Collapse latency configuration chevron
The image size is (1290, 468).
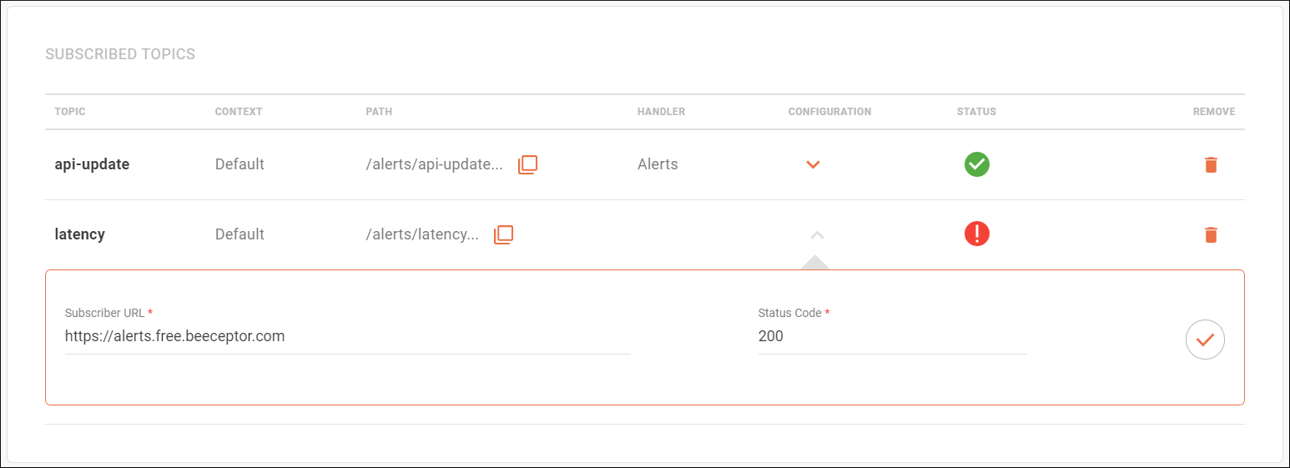pyautogui.click(x=817, y=235)
